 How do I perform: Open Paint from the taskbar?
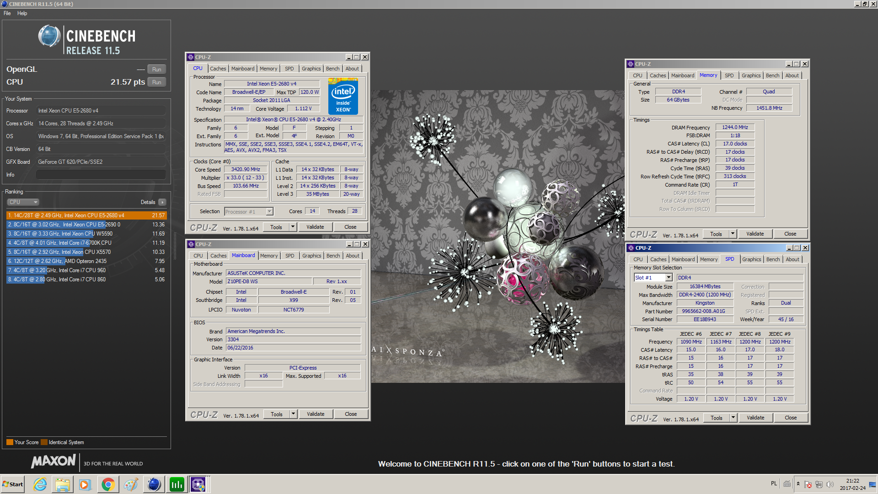coord(131,484)
